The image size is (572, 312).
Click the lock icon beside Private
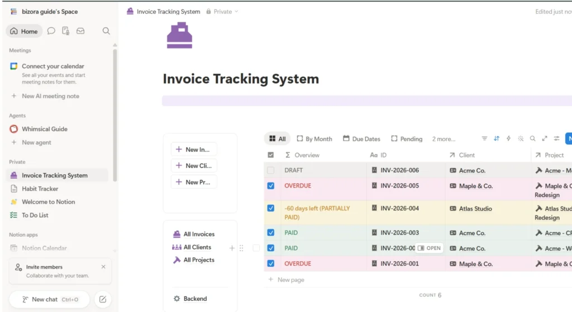click(208, 11)
